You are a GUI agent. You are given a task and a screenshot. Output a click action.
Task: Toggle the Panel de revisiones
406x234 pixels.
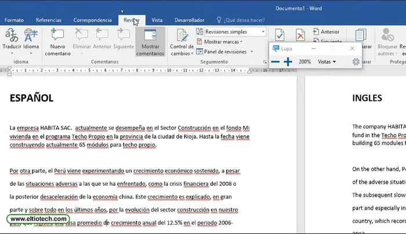(x=224, y=52)
